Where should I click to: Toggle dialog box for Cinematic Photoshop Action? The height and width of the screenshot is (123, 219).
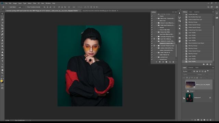tap(154, 46)
